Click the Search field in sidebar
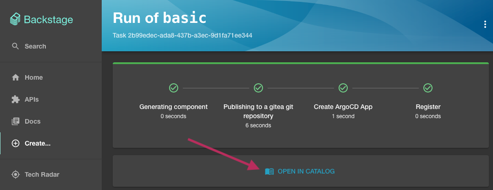Image resolution: width=493 pixels, height=190 pixels. tap(35, 46)
